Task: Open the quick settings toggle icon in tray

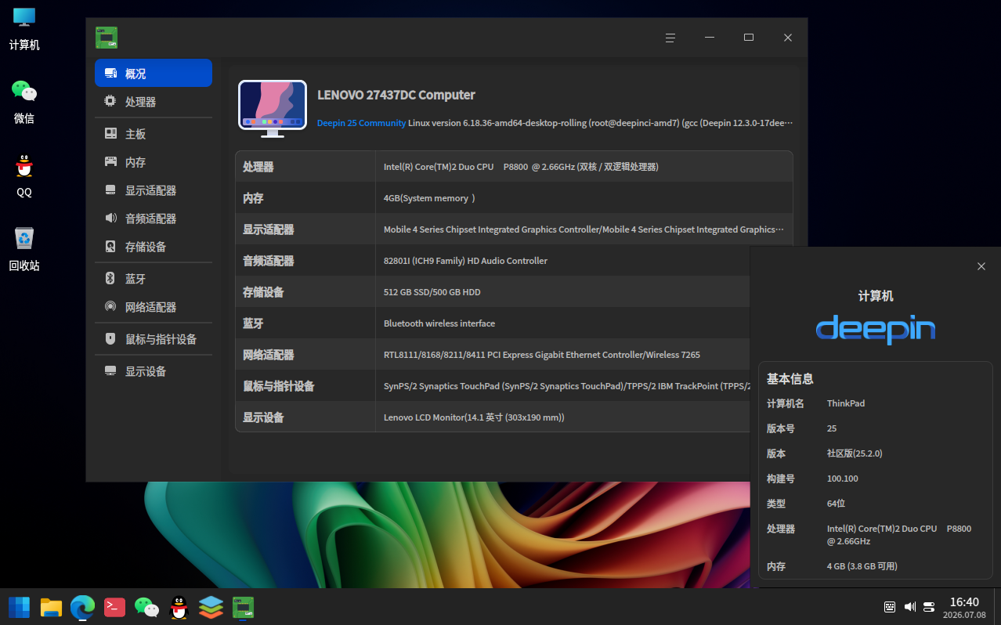Action: pos(930,607)
